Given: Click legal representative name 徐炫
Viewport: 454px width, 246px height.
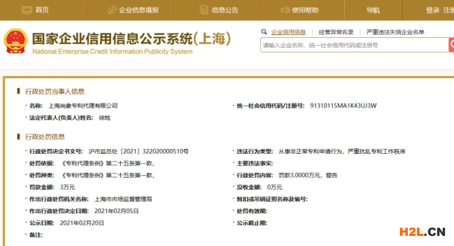Looking at the screenshot, I should point(105,118).
